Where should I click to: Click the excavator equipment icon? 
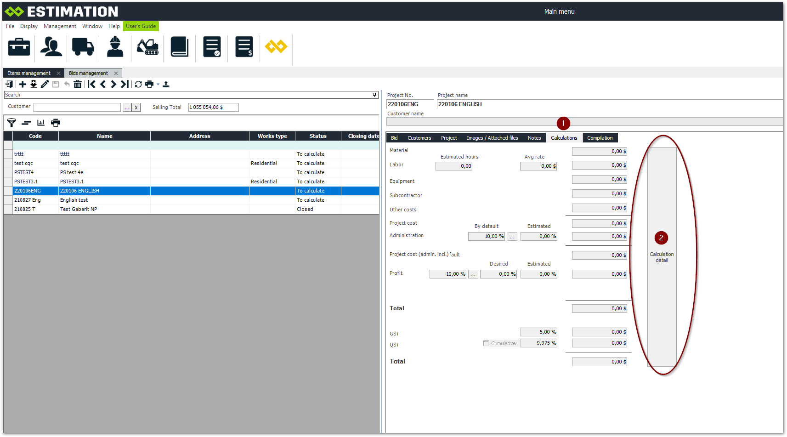coord(147,47)
